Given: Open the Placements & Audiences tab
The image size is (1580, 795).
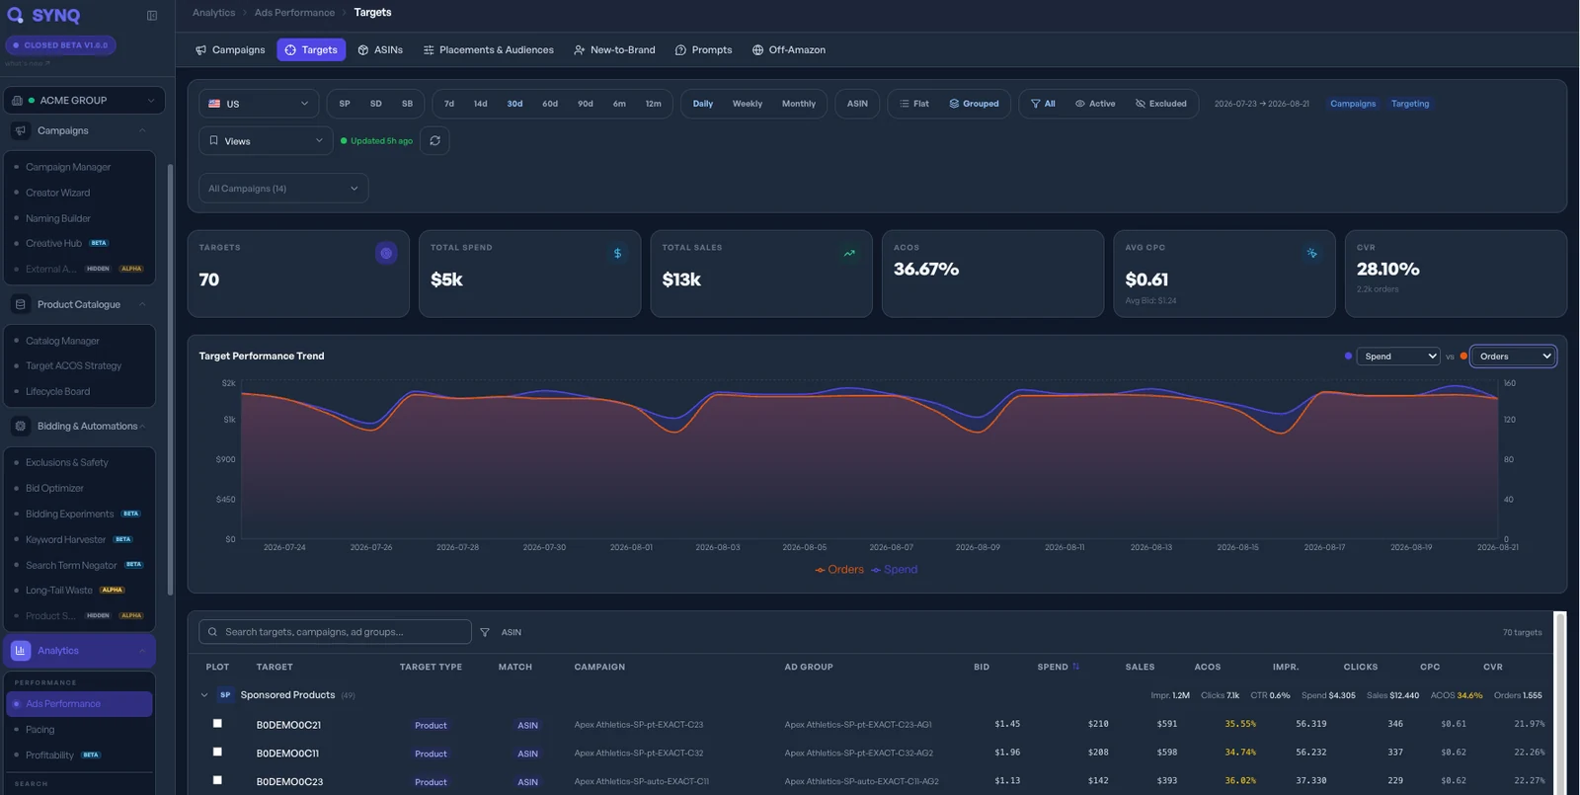Looking at the screenshot, I should tap(489, 50).
